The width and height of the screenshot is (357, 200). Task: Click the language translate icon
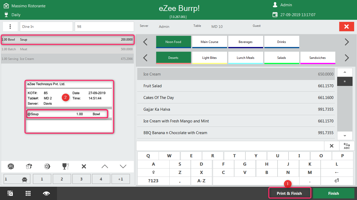point(10,193)
